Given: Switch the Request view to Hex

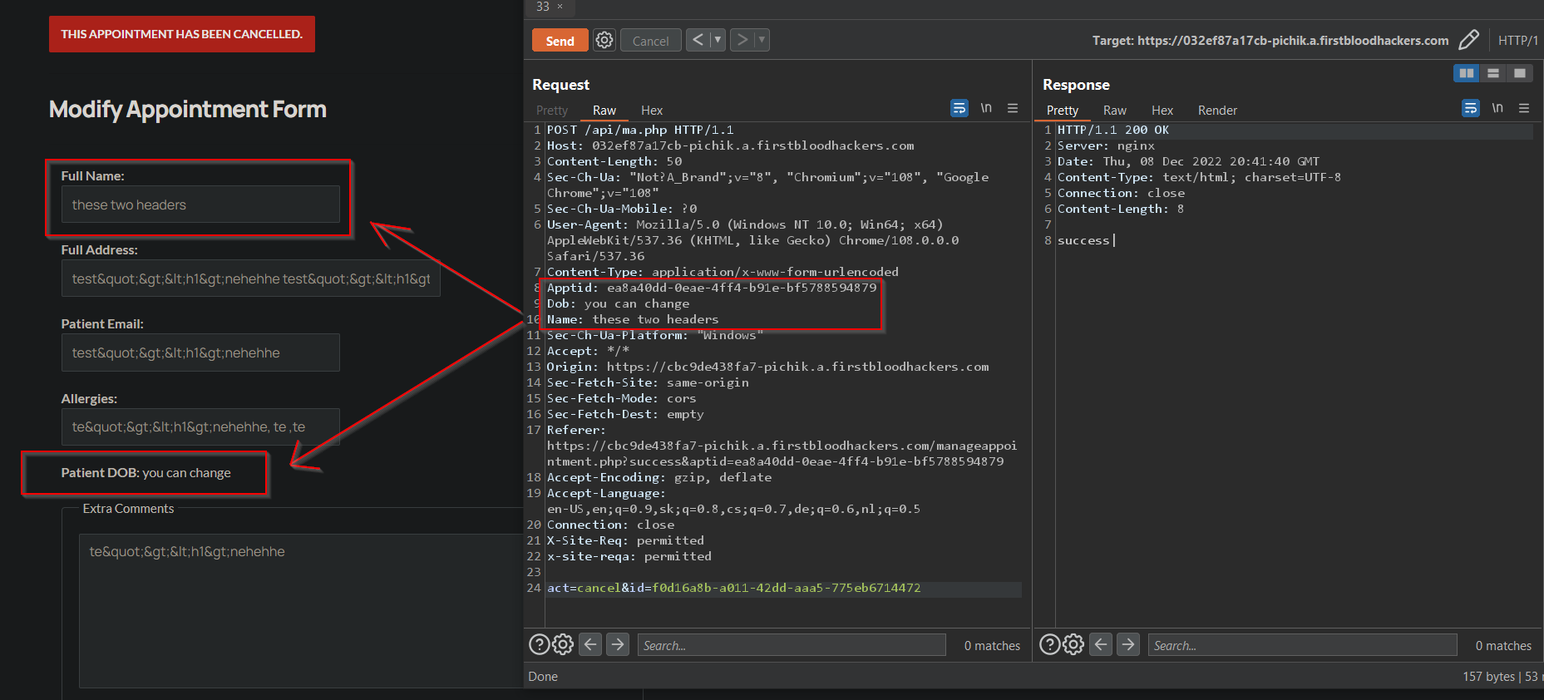Looking at the screenshot, I should (x=652, y=110).
